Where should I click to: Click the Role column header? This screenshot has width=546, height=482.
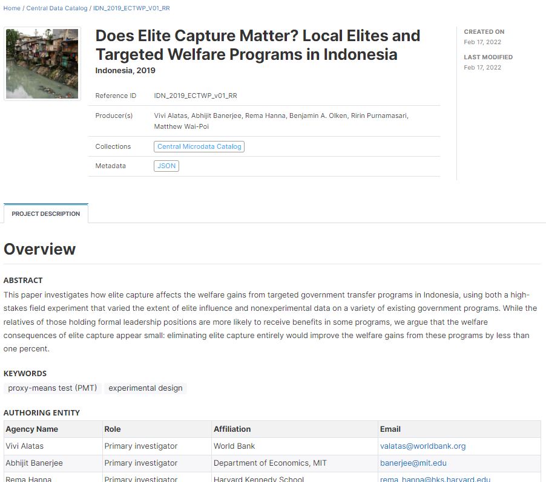(113, 429)
